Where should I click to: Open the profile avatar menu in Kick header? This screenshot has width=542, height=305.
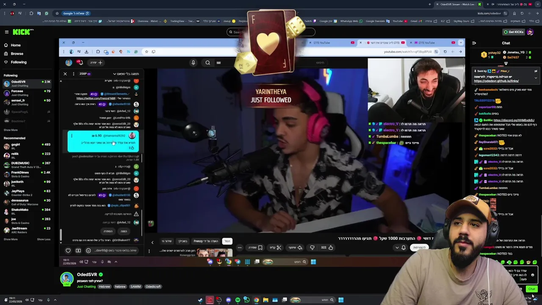[x=530, y=32]
